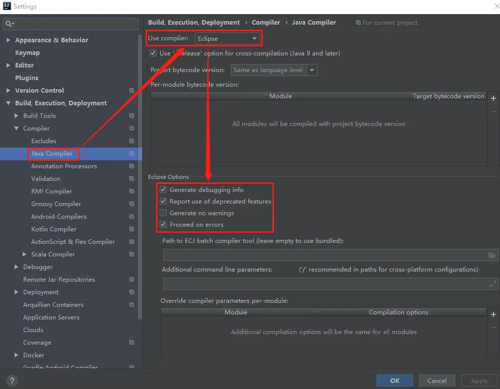Expand the Debugger node arrow
This screenshot has height=389, width=500.
(16, 267)
